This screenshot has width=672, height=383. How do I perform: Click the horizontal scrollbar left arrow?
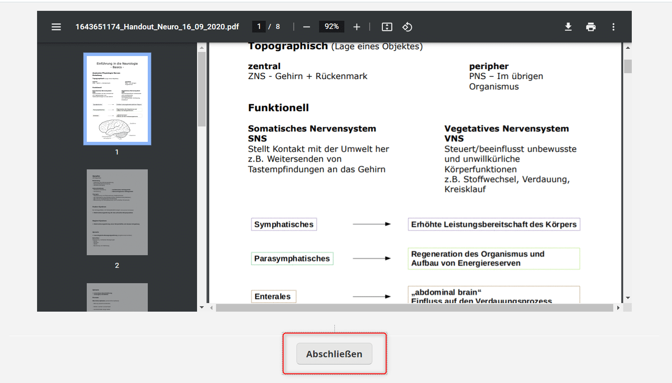[x=211, y=308]
